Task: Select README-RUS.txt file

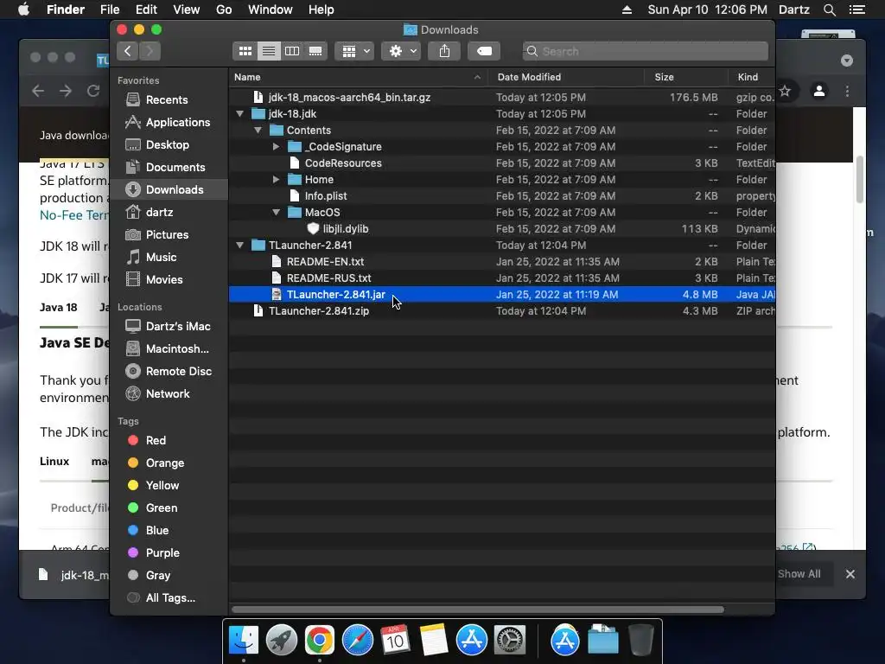Action: [x=502, y=278]
